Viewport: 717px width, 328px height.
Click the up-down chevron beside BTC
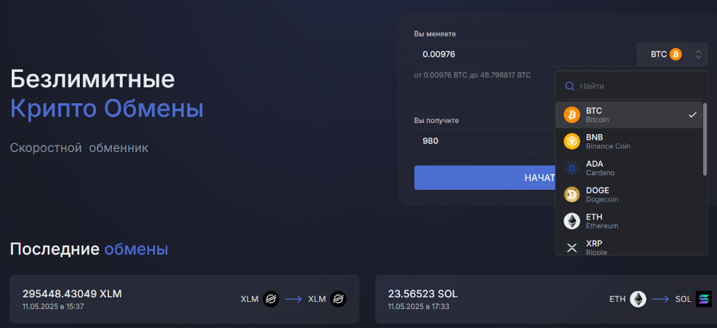point(698,55)
